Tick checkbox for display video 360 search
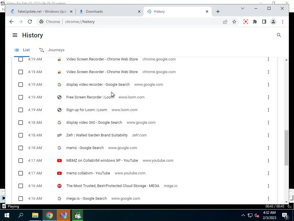The image size is (294, 221). [x=21, y=123]
